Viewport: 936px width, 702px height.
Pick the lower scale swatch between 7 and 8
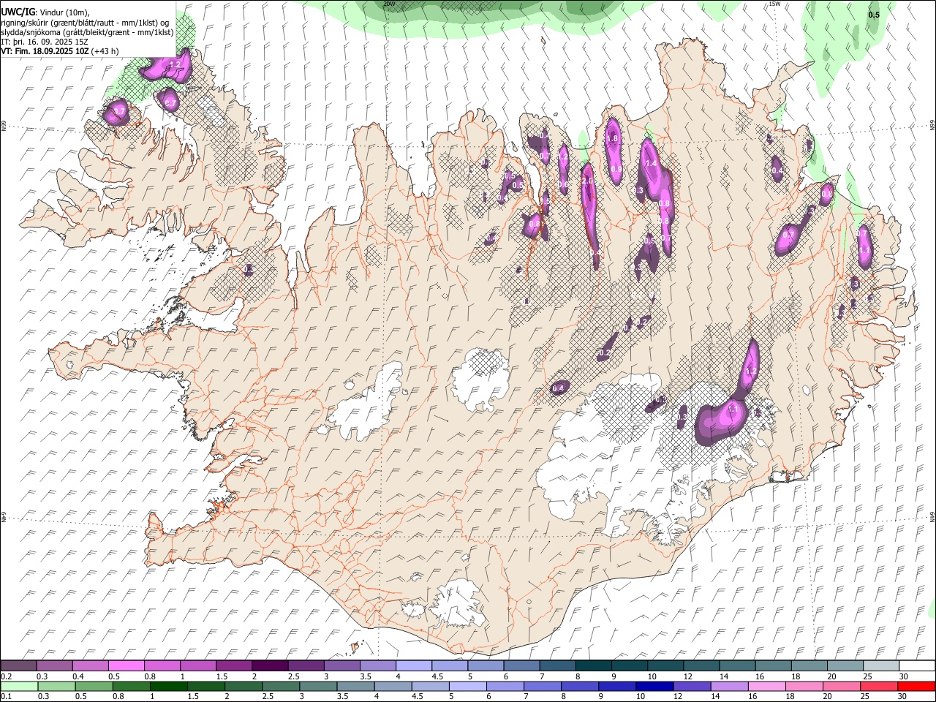click(543, 686)
